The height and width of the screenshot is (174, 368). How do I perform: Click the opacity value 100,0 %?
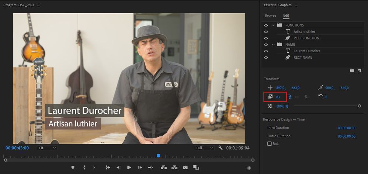point(282,106)
